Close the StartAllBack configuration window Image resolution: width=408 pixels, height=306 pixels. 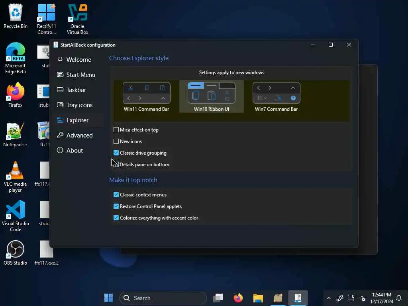coord(349,45)
